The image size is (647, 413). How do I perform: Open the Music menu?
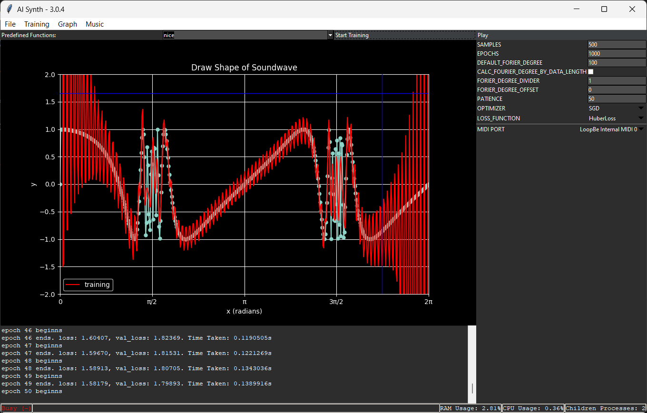(x=95, y=24)
